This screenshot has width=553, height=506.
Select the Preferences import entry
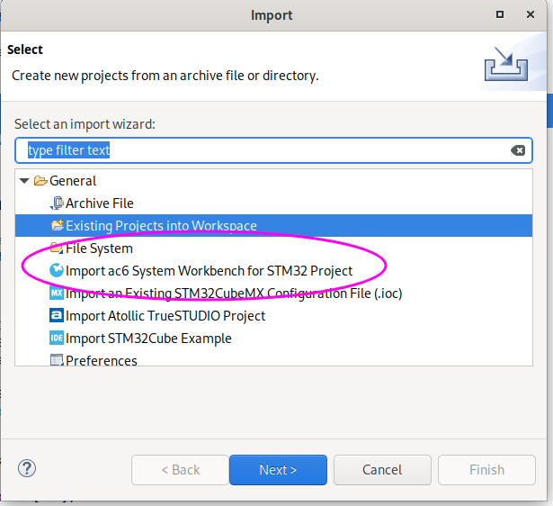tap(102, 360)
